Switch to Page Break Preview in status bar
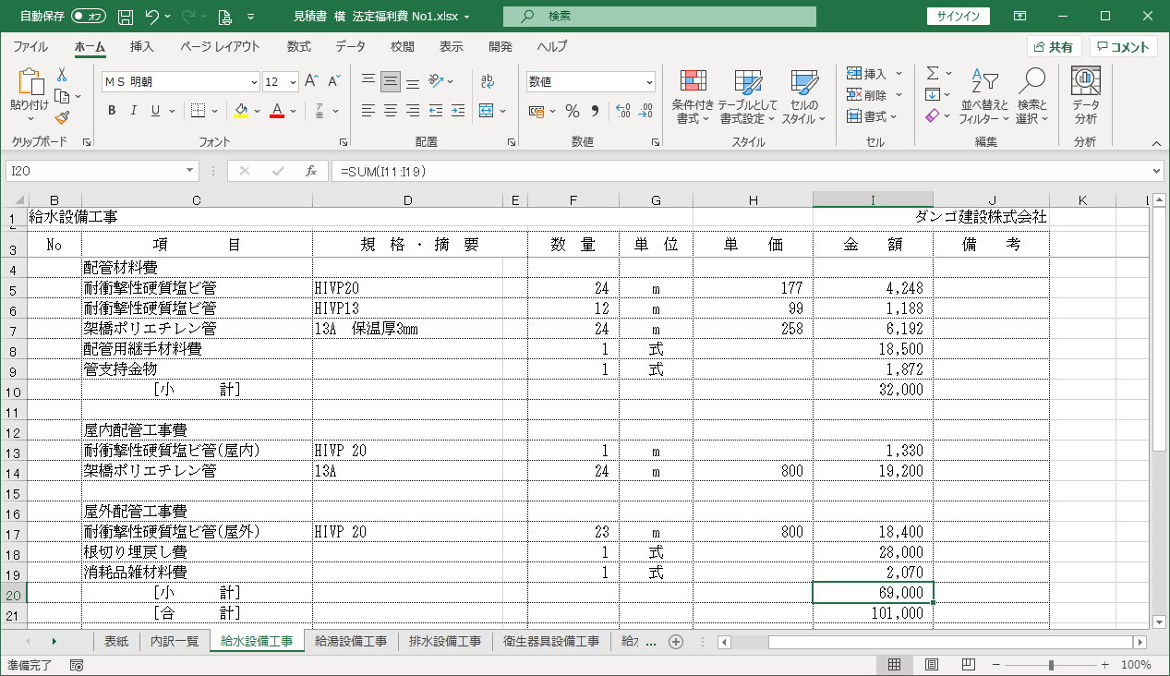This screenshot has width=1170, height=676. point(969,665)
